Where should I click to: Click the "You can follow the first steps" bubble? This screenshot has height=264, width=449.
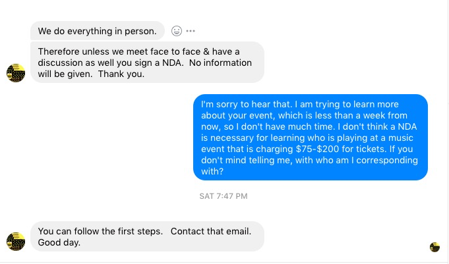147,236
